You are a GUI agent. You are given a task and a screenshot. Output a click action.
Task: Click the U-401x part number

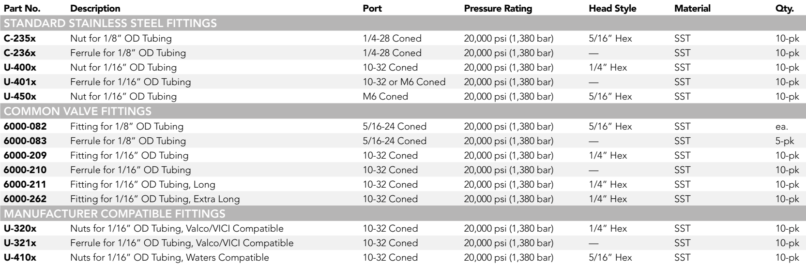[x=19, y=82]
